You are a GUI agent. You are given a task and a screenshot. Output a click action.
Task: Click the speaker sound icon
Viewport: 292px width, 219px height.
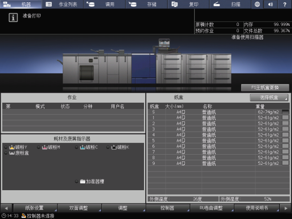[271, 4]
